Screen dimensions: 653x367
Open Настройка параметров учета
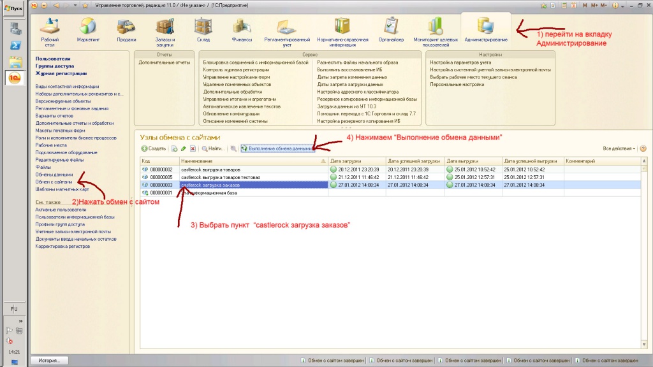tap(460, 62)
